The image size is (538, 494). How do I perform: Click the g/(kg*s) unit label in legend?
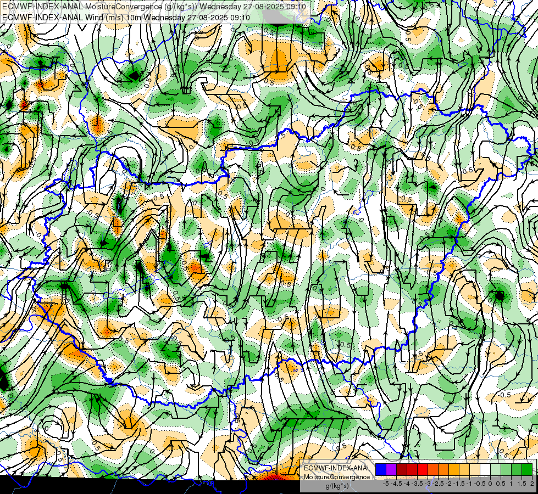coord(337,486)
